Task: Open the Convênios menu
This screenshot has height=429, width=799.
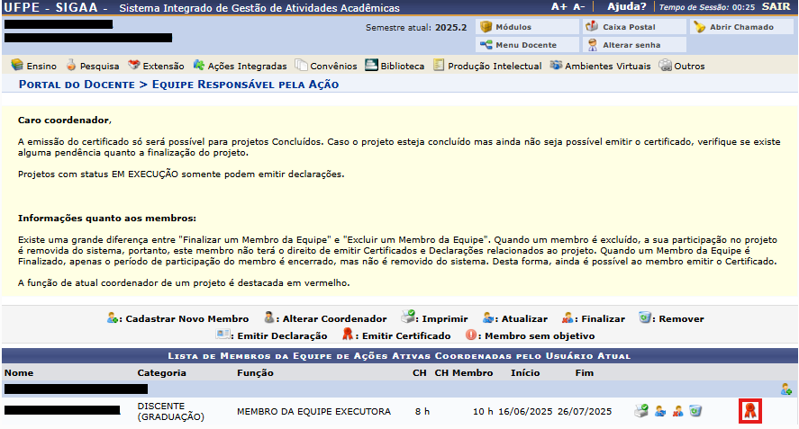Action: coord(327,66)
